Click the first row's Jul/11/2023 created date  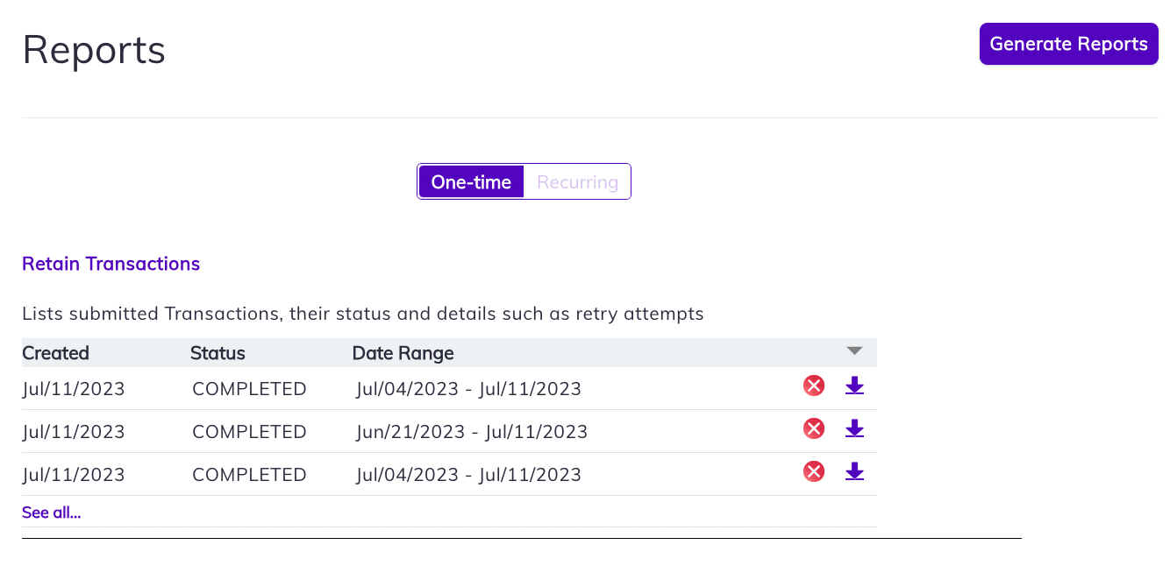(74, 389)
